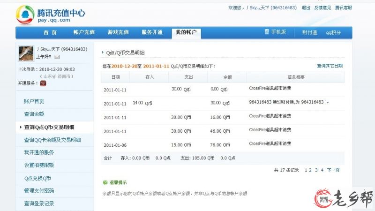Image resolution: width=375 pixels, height=211 pixels.
Task: Click the activated service badge icon
Action: coord(43,83)
